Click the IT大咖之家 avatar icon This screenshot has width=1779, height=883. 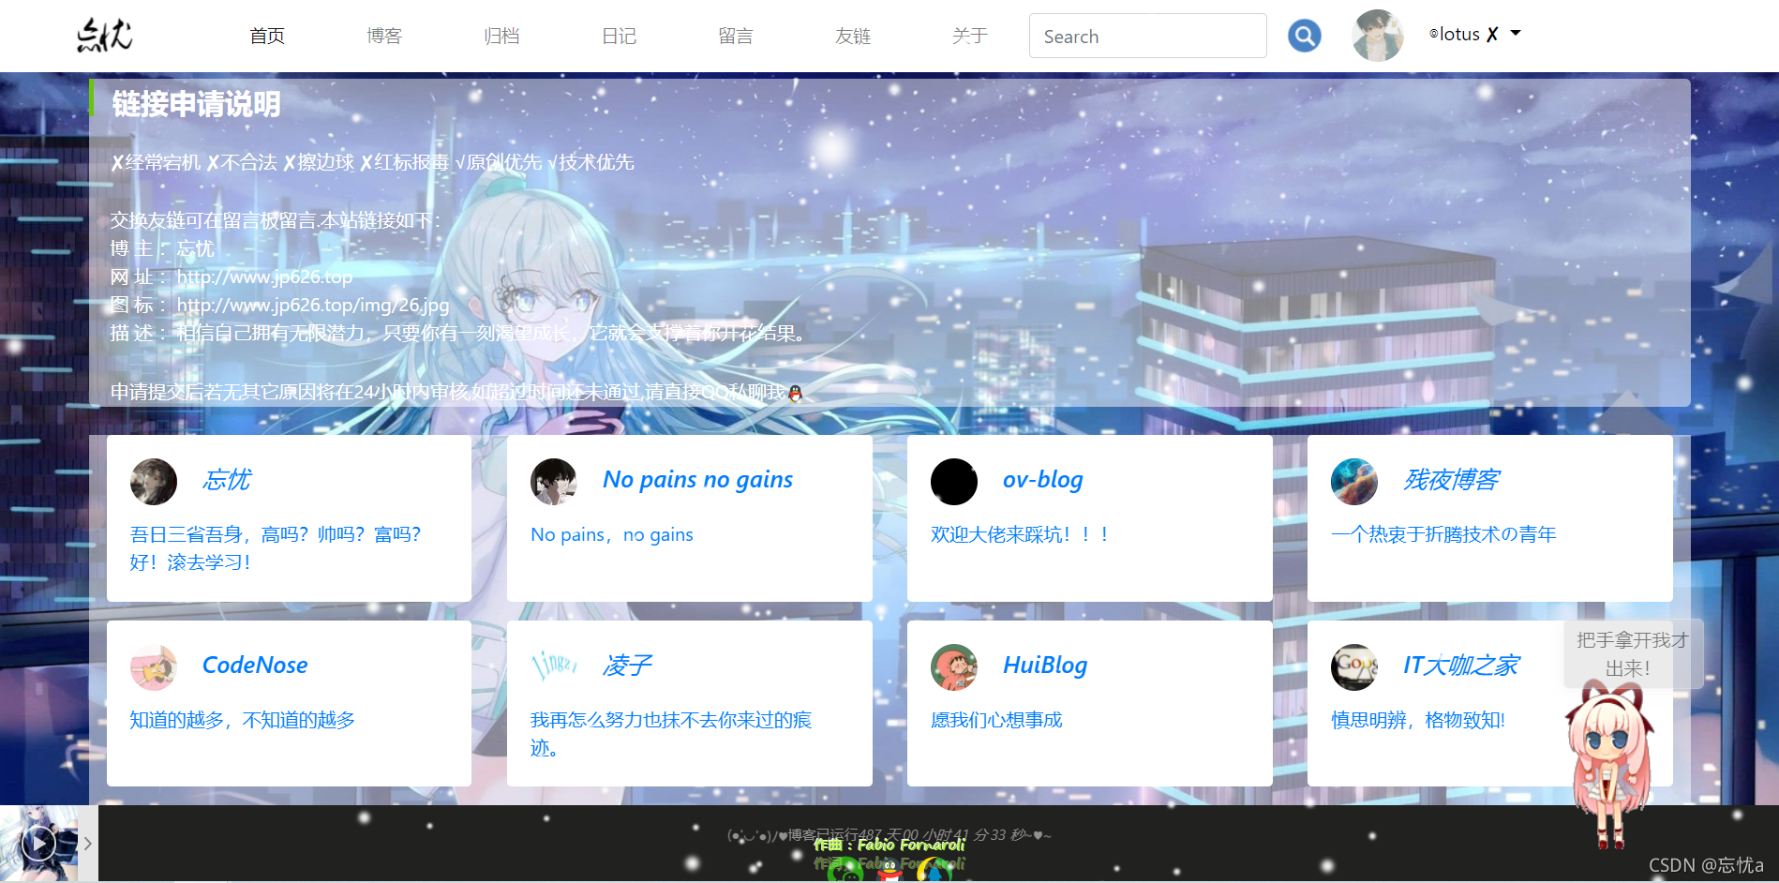[x=1354, y=667]
